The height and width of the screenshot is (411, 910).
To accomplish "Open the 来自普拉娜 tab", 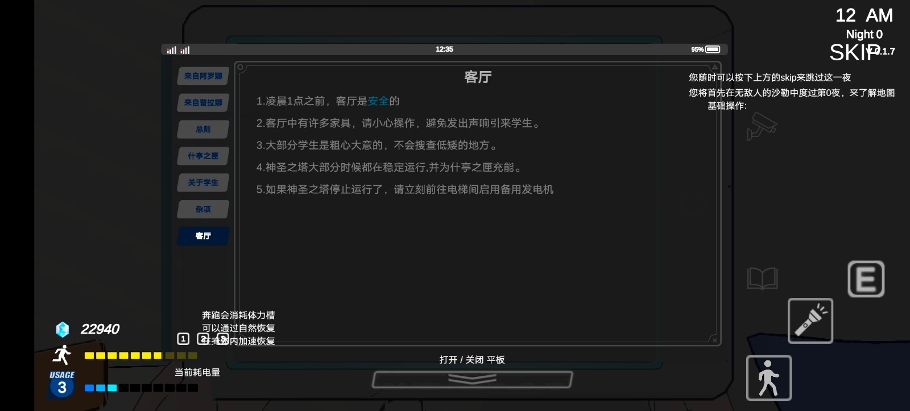I will pos(203,103).
